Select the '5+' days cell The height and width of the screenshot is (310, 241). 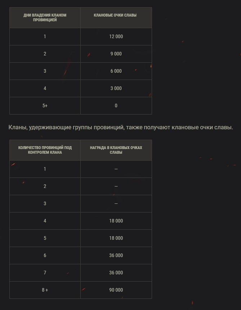coord(45,106)
